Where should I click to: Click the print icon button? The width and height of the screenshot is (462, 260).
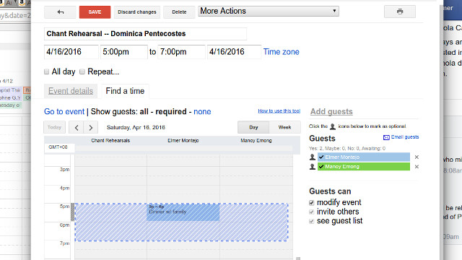point(399,12)
